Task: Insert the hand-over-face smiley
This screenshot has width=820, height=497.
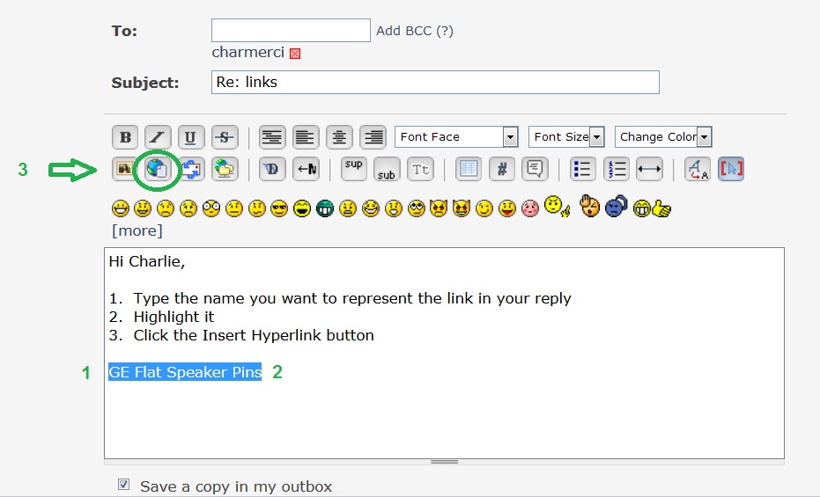Action: coord(590,206)
